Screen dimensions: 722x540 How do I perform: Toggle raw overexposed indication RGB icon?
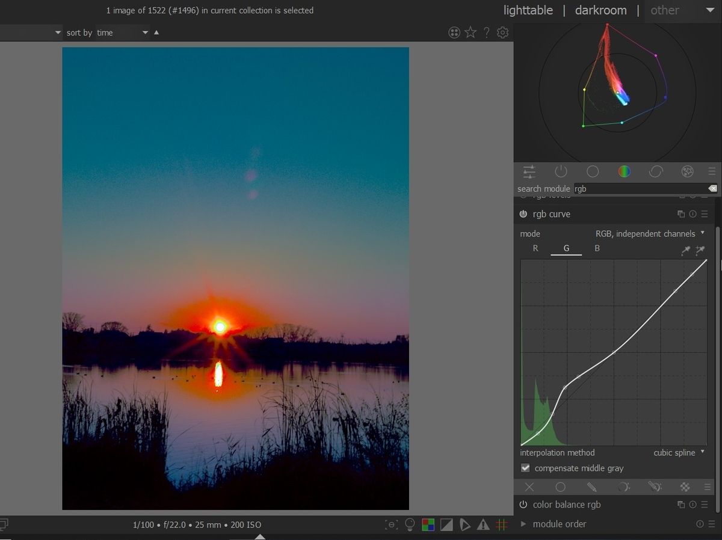[428, 525]
